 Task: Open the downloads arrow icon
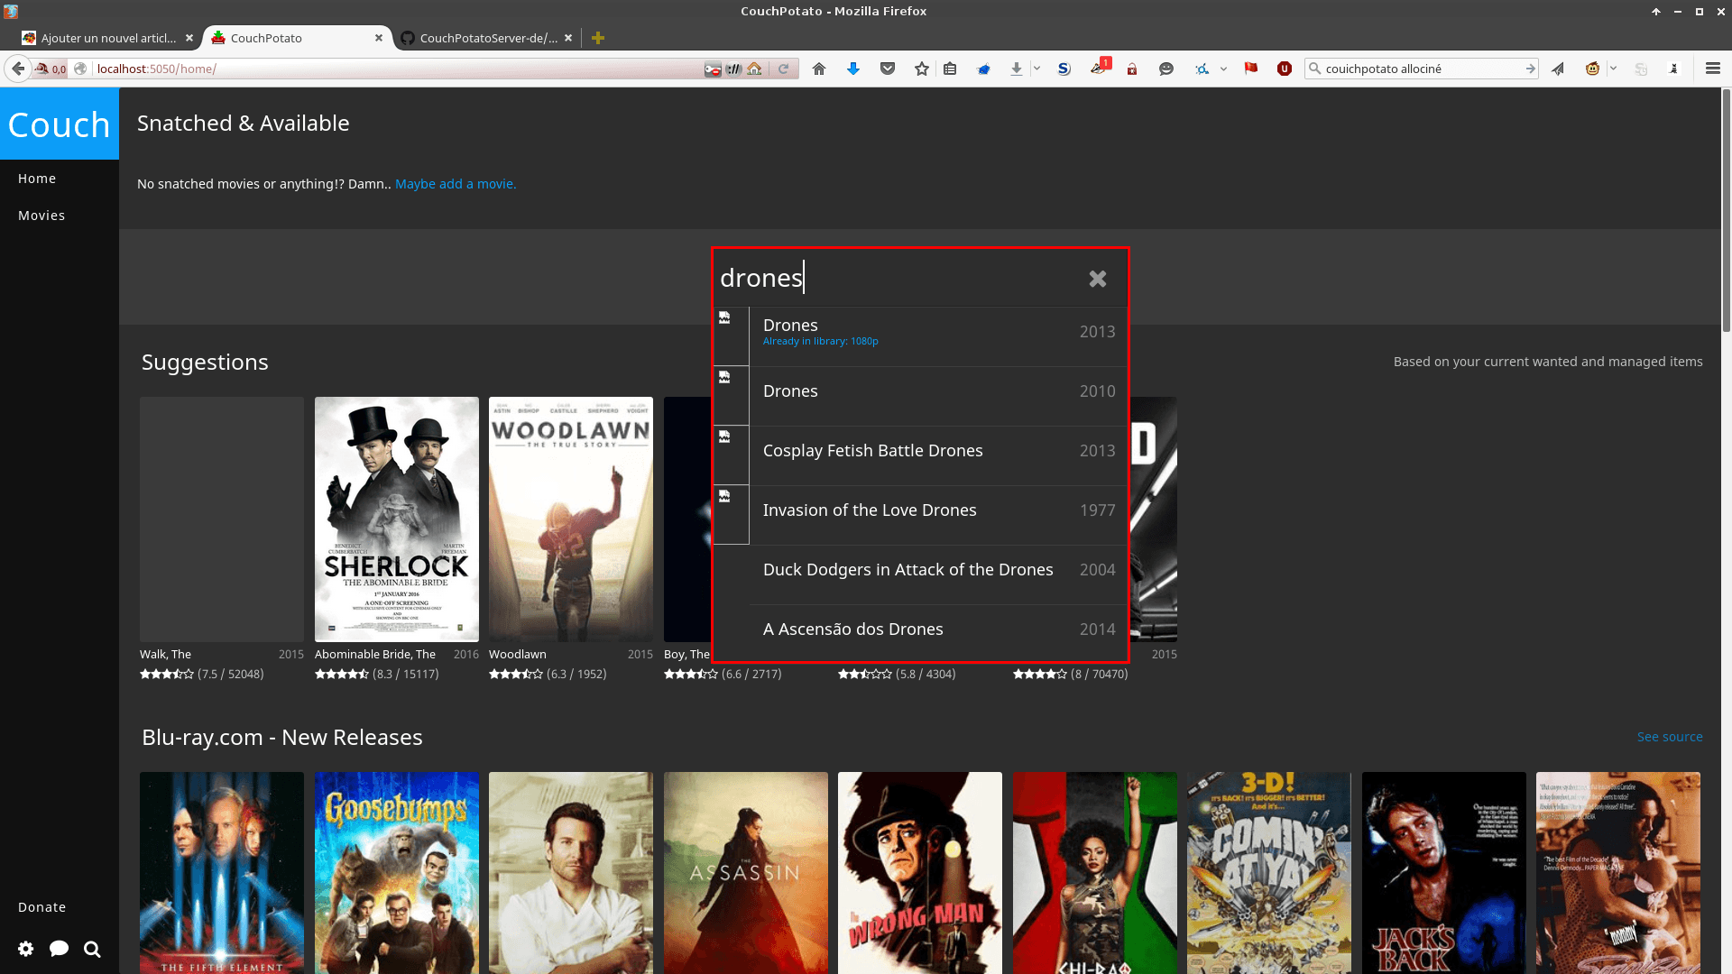[x=1017, y=69]
